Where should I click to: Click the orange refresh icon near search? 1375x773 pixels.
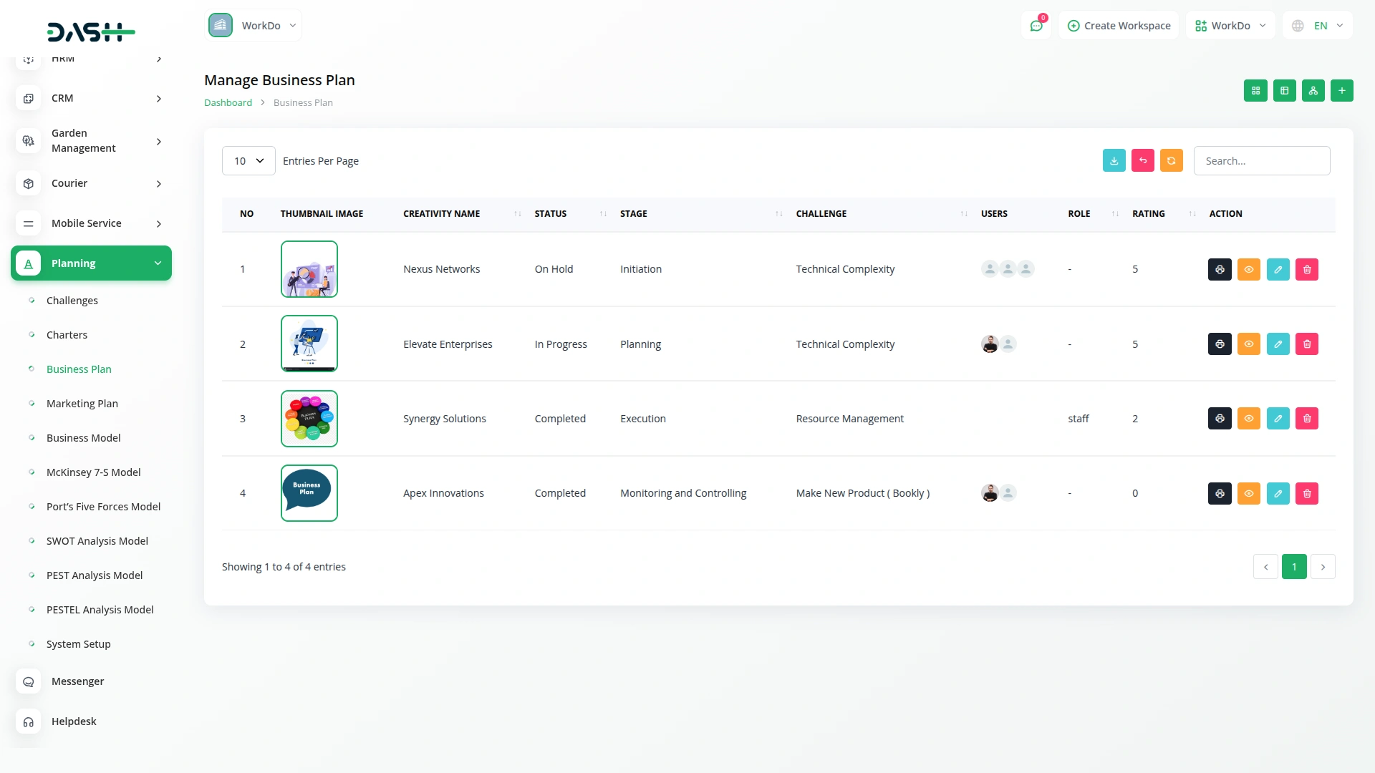pos(1171,161)
